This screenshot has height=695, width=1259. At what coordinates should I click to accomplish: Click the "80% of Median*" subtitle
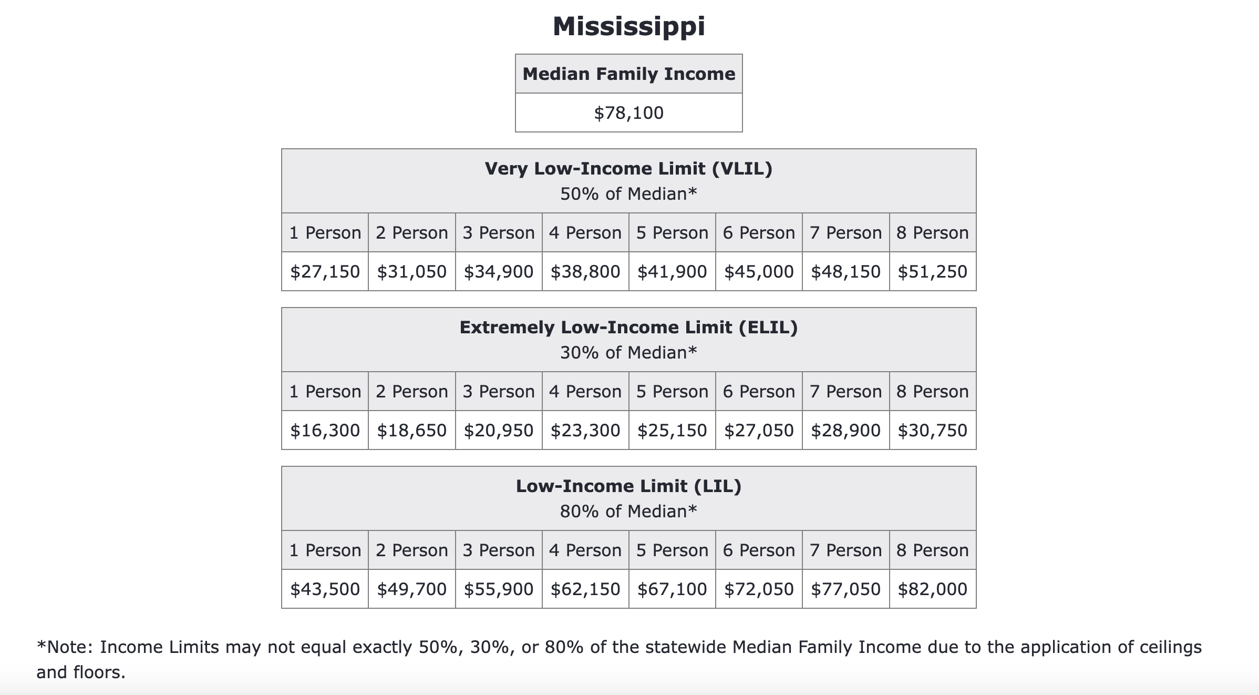(x=628, y=512)
